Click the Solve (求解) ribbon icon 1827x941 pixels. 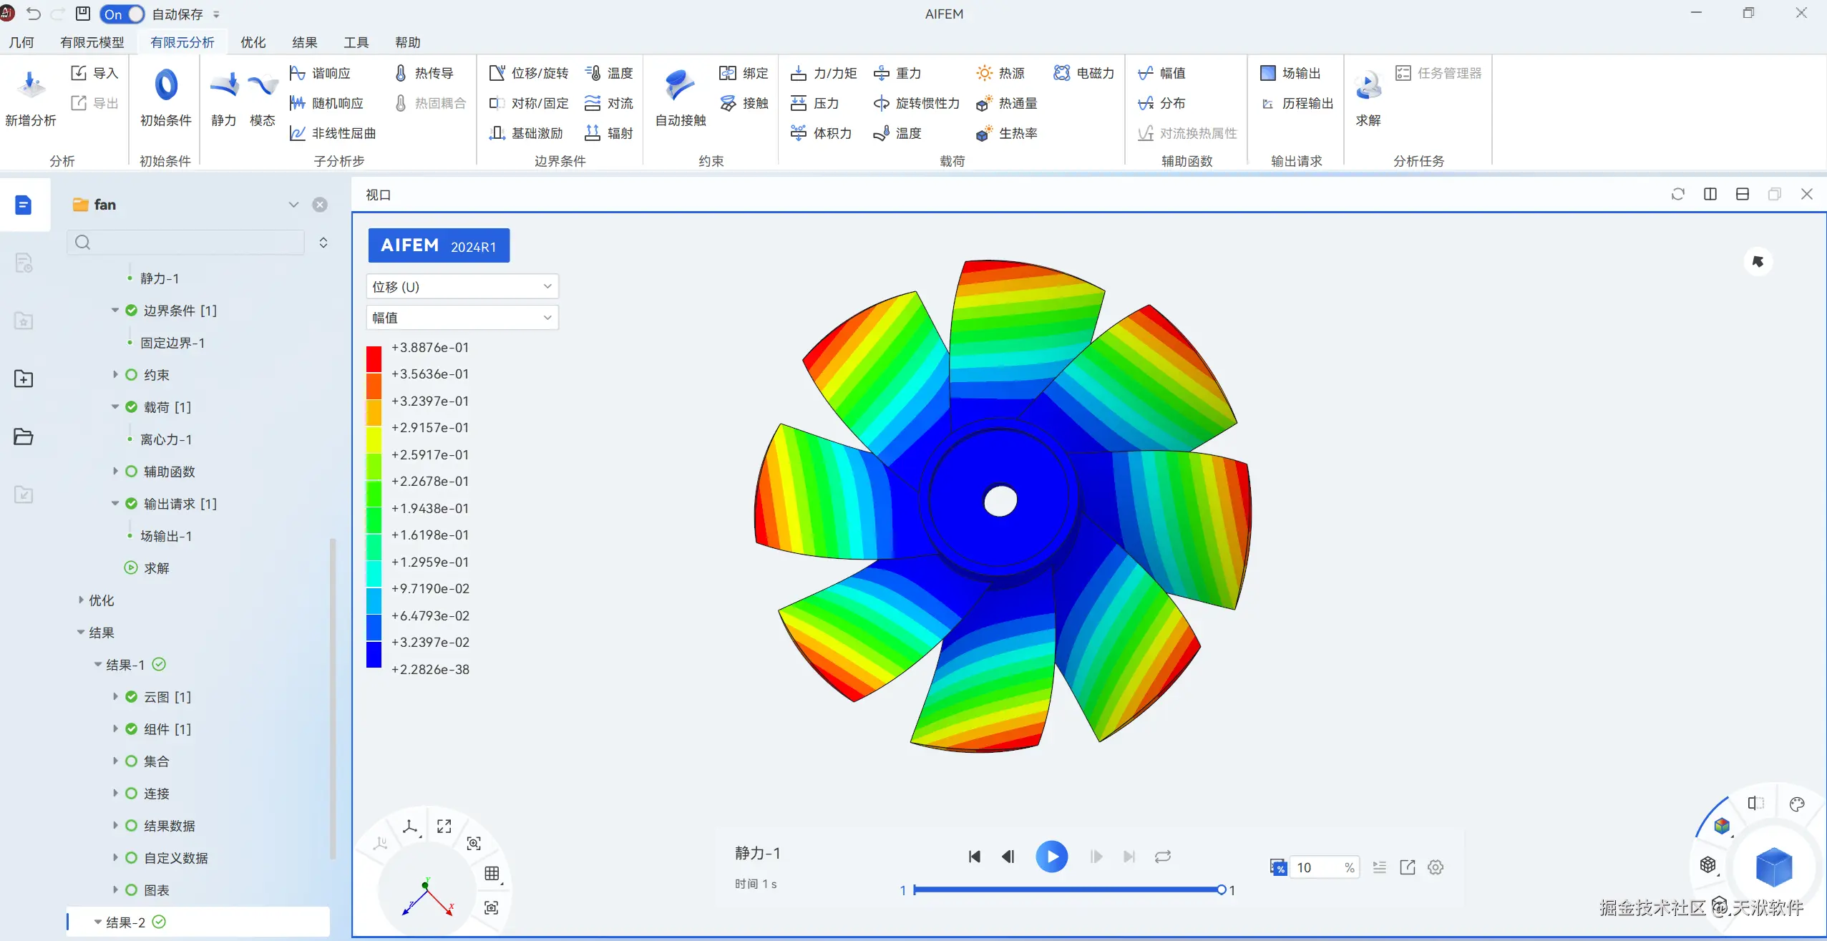[x=1368, y=87]
